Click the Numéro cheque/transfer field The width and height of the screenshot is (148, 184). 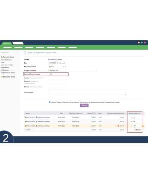click(x=57, y=78)
